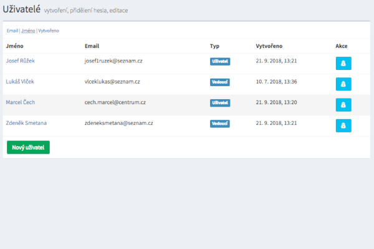Click the Uživatelé page heading

click(21, 9)
